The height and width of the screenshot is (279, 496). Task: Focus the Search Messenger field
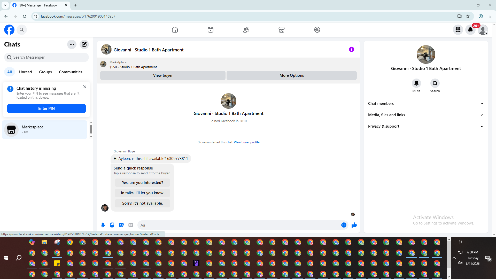[47, 57]
